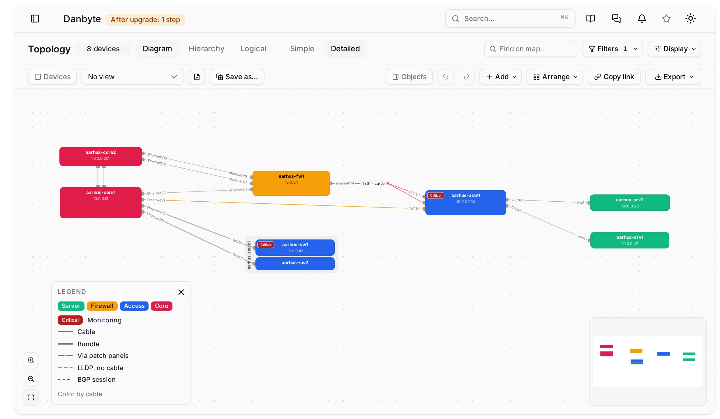The height and width of the screenshot is (419, 720).
Task: Select the aarhus-srv2 server node
Action: pyautogui.click(x=630, y=203)
